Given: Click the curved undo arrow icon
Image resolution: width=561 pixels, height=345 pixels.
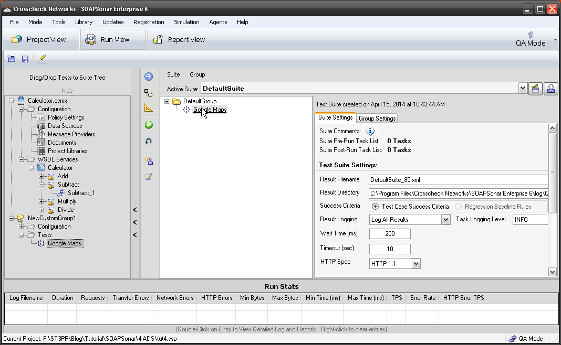Looking at the screenshot, I should point(149,141).
